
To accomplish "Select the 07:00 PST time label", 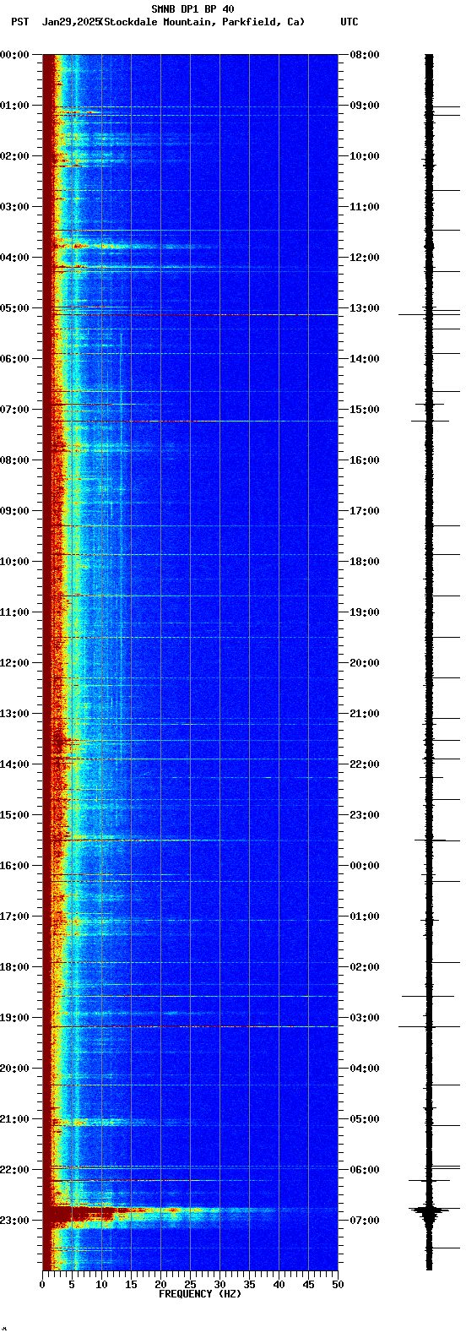I will 14,410.
